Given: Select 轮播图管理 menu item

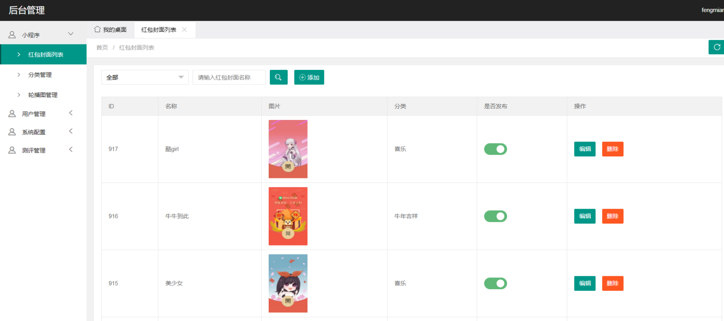Looking at the screenshot, I should pyautogui.click(x=42, y=95).
